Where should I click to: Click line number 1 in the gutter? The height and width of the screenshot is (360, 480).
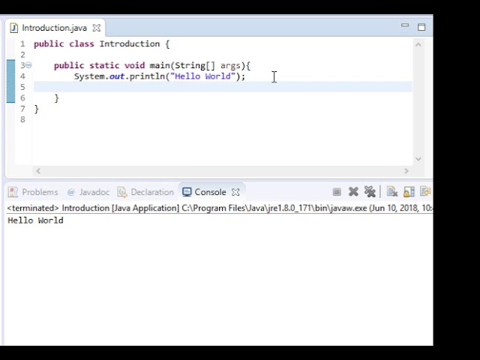(x=23, y=43)
